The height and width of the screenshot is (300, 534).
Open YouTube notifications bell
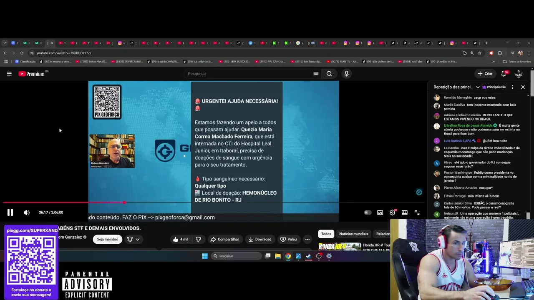pos(504,74)
